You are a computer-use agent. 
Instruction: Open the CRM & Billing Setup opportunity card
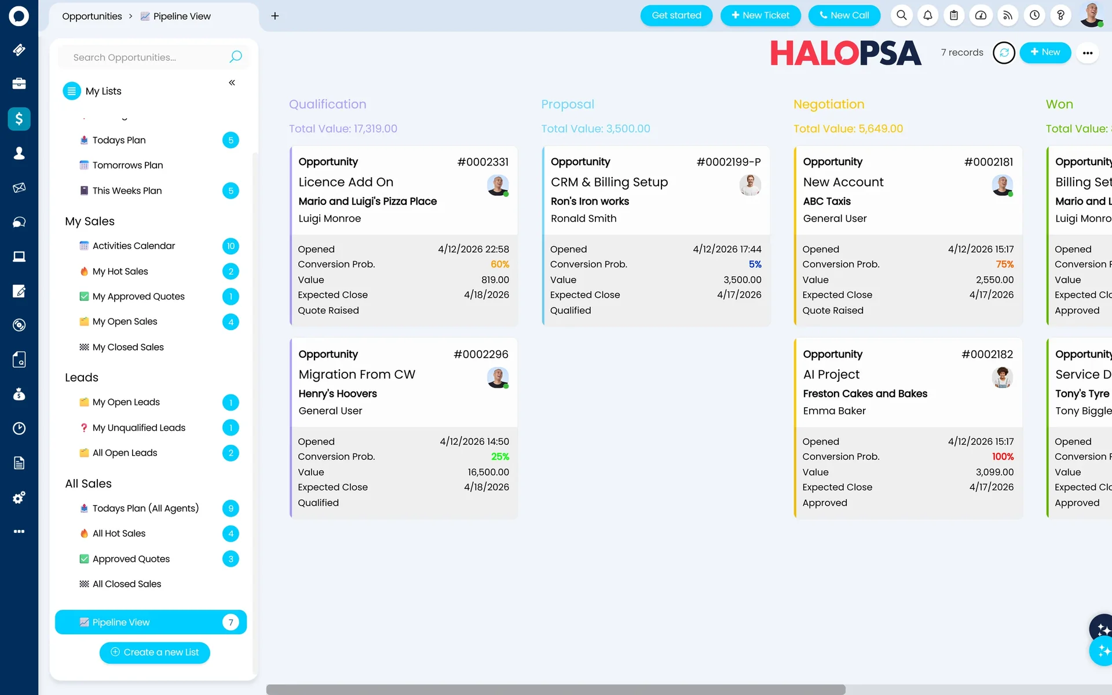pyautogui.click(x=656, y=236)
